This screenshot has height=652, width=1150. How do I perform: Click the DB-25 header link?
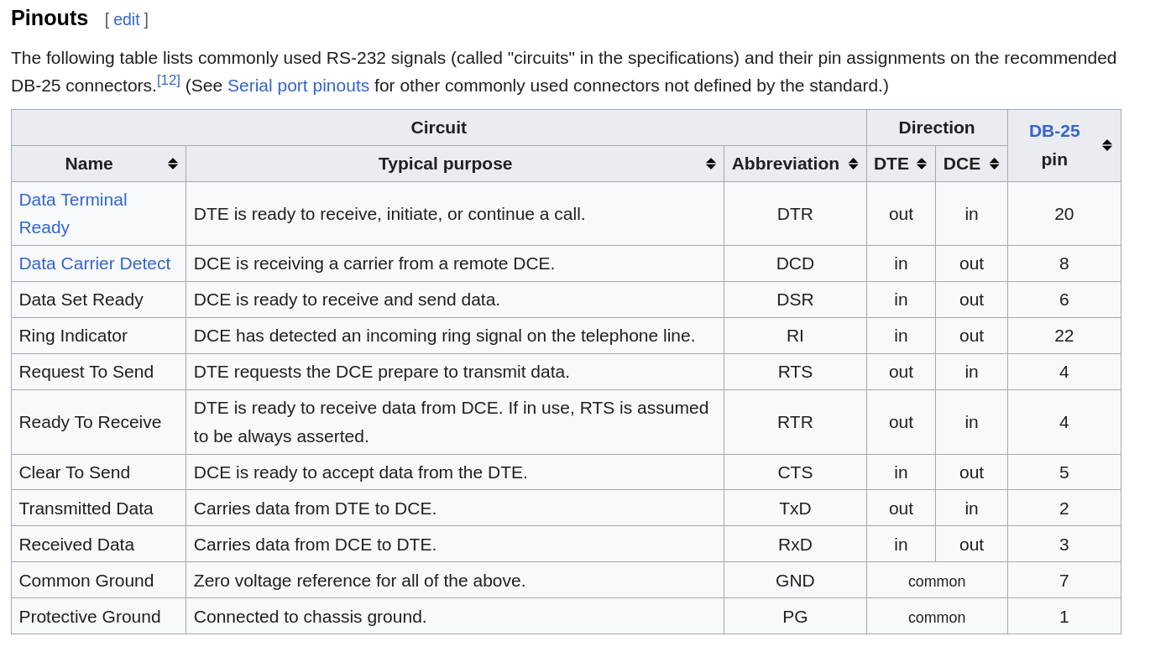tap(1054, 131)
